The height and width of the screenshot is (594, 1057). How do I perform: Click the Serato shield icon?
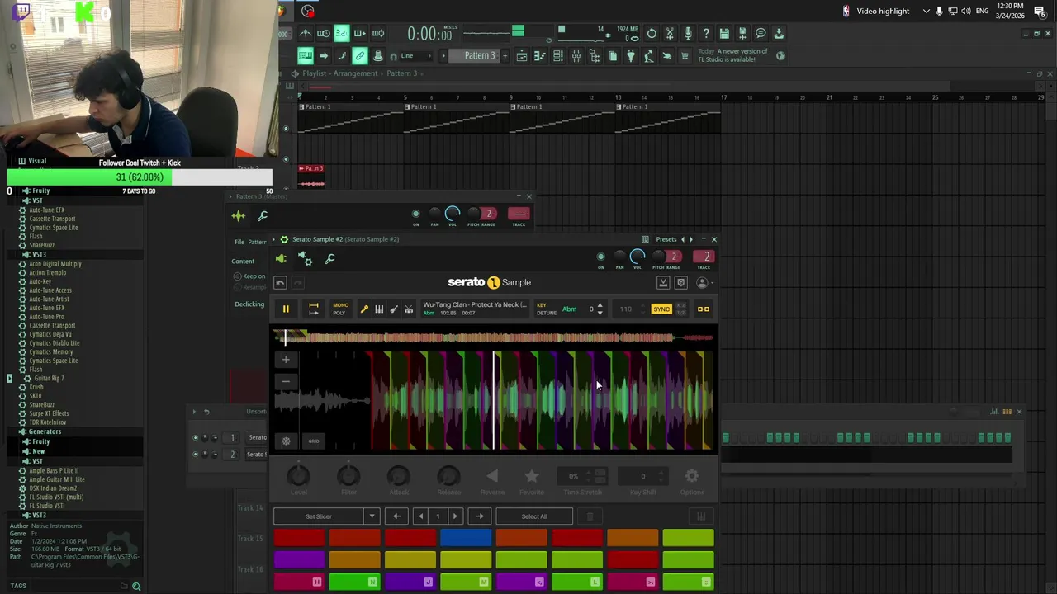click(681, 283)
